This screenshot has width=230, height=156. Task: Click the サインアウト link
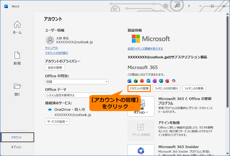coord(52,48)
